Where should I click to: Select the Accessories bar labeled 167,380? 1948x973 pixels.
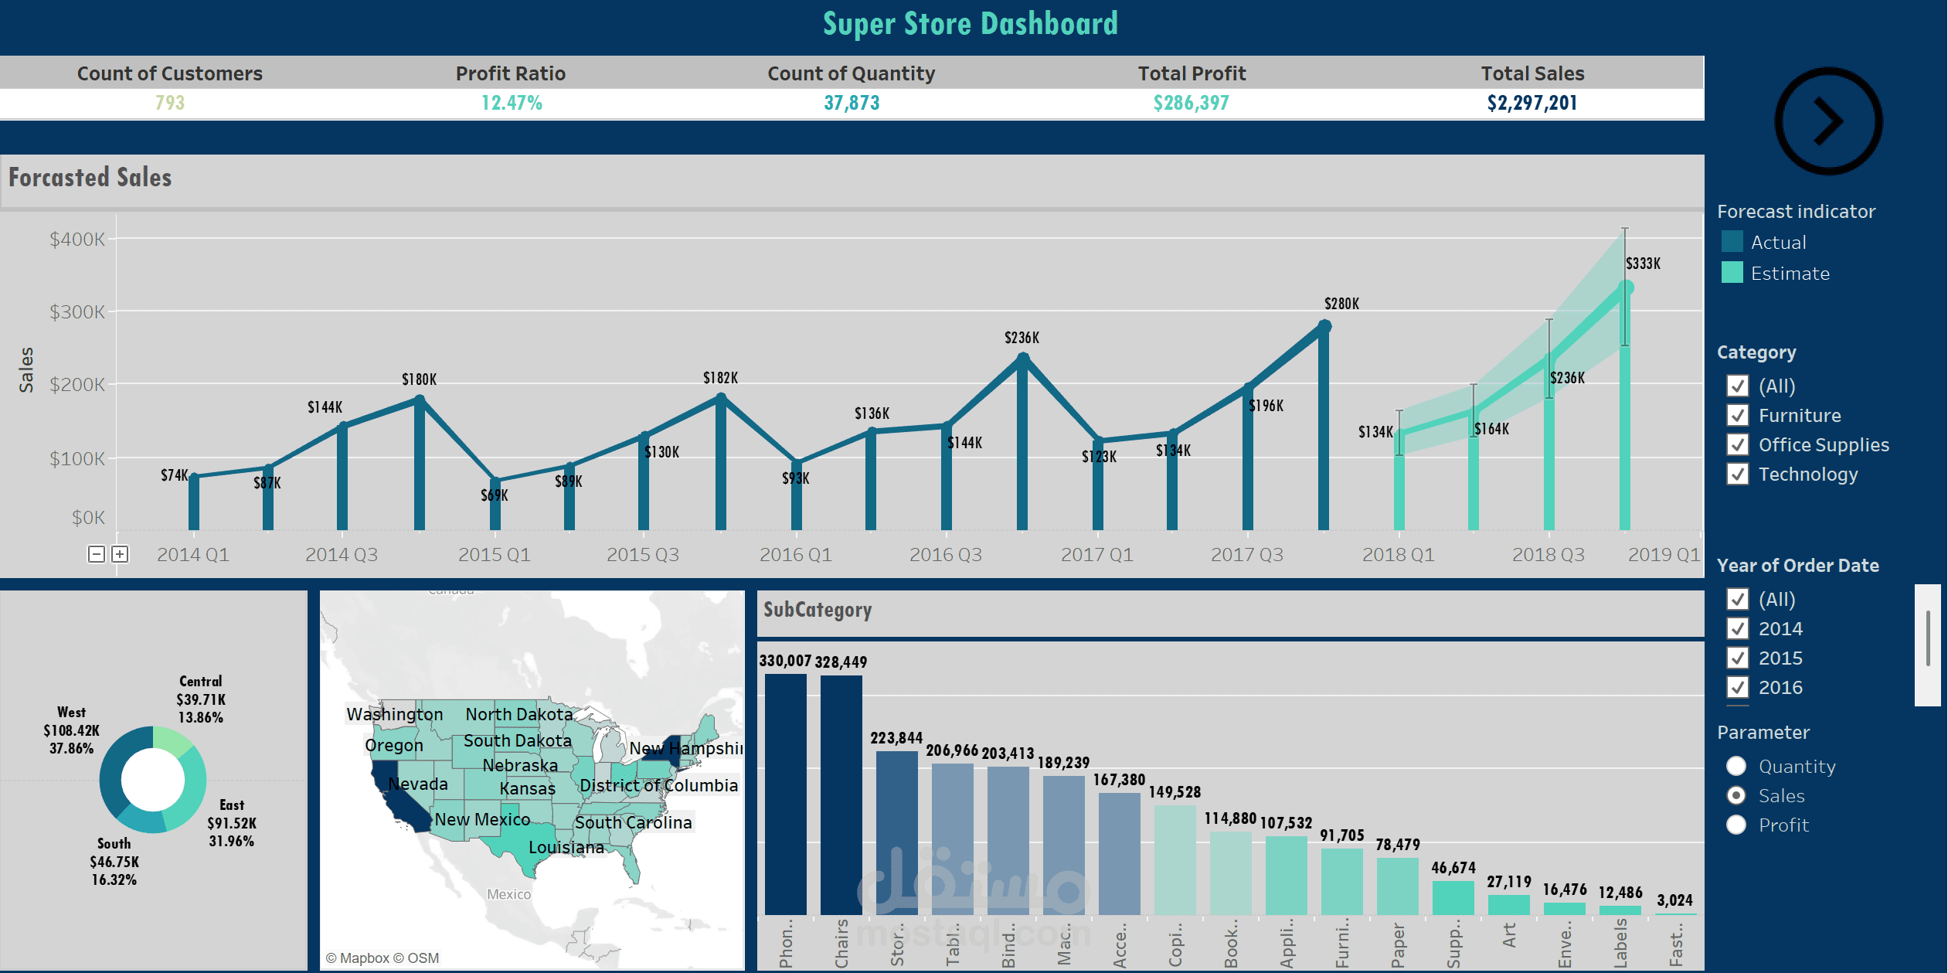pyautogui.click(x=1120, y=854)
